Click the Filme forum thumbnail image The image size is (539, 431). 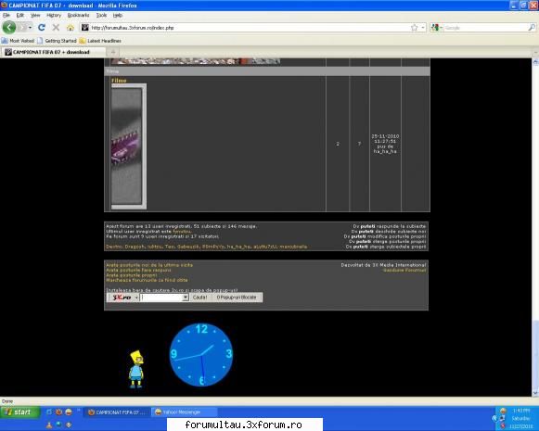[129, 146]
